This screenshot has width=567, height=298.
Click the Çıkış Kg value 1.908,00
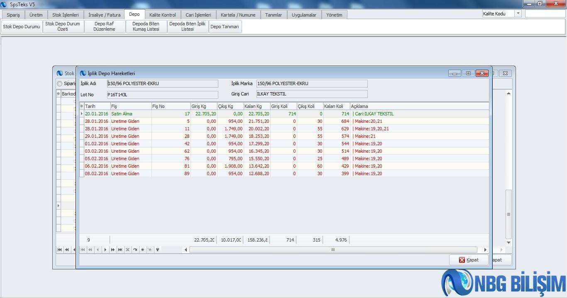(233, 166)
